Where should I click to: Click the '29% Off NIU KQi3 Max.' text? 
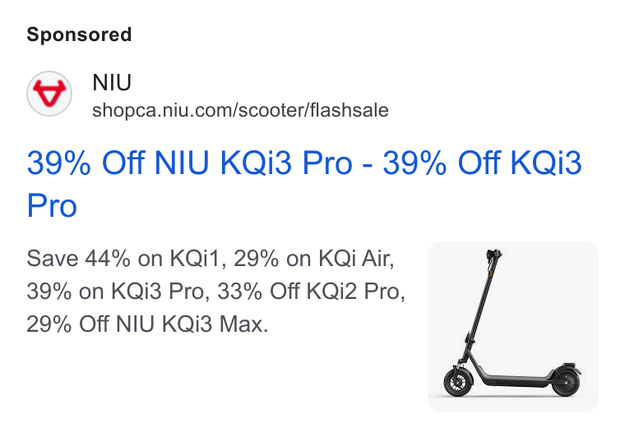point(147,324)
